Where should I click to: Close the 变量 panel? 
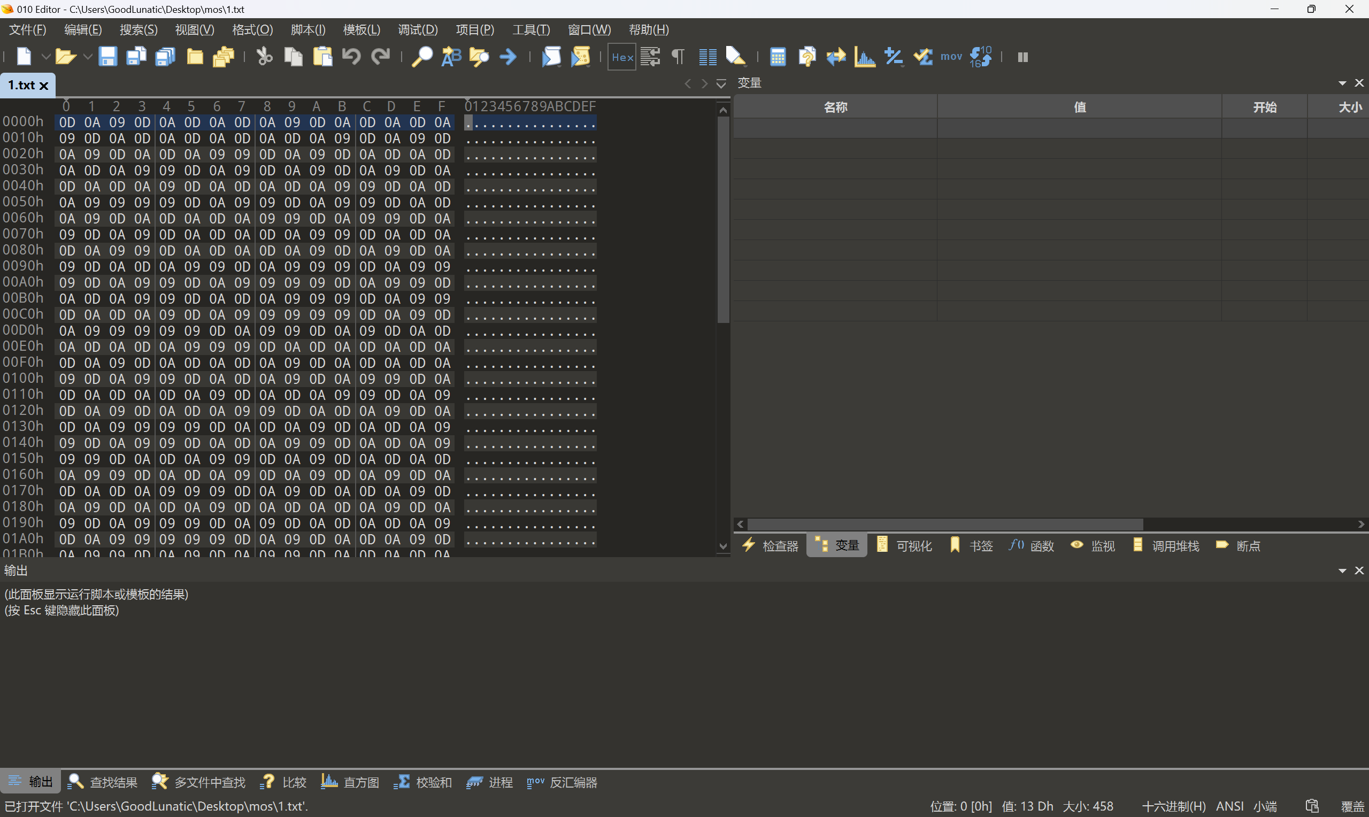tap(1359, 83)
